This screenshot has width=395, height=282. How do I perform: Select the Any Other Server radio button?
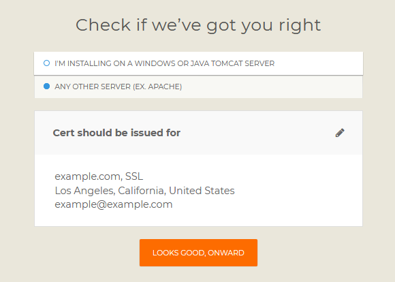tap(46, 87)
